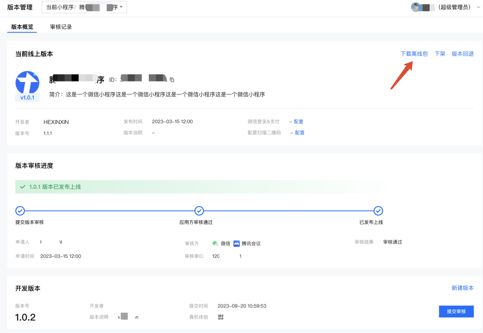Open 配置 for 微信登录&支付

pyautogui.click(x=299, y=122)
